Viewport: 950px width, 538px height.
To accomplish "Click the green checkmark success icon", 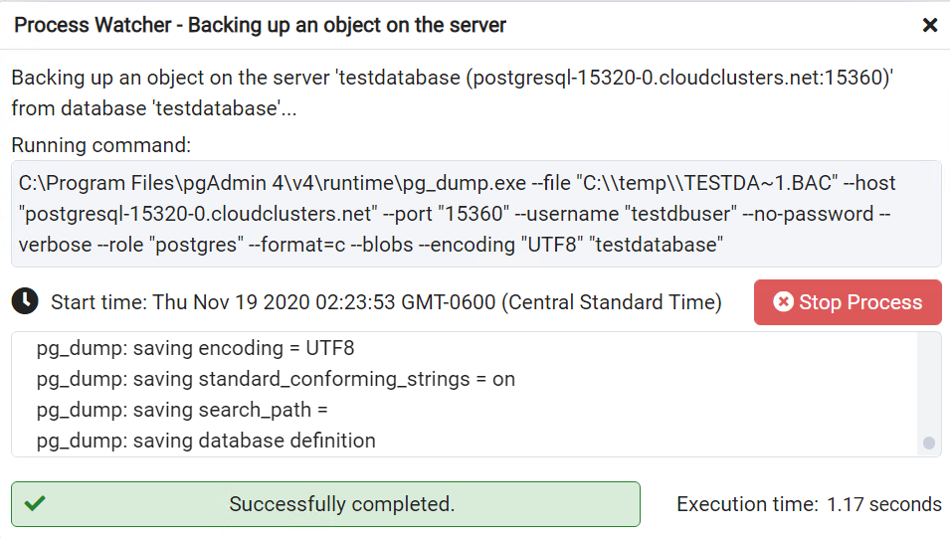I will 36,504.
